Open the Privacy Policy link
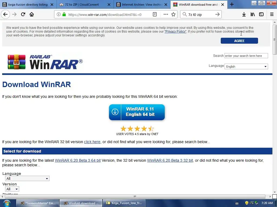277x207 pixels. click(x=175, y=32)
